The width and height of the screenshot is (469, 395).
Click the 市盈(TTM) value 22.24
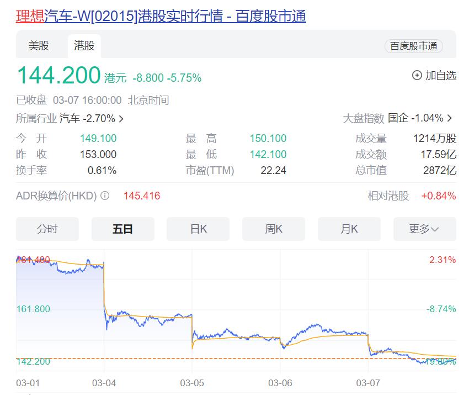pyautogui.click(x=273, y=170)
